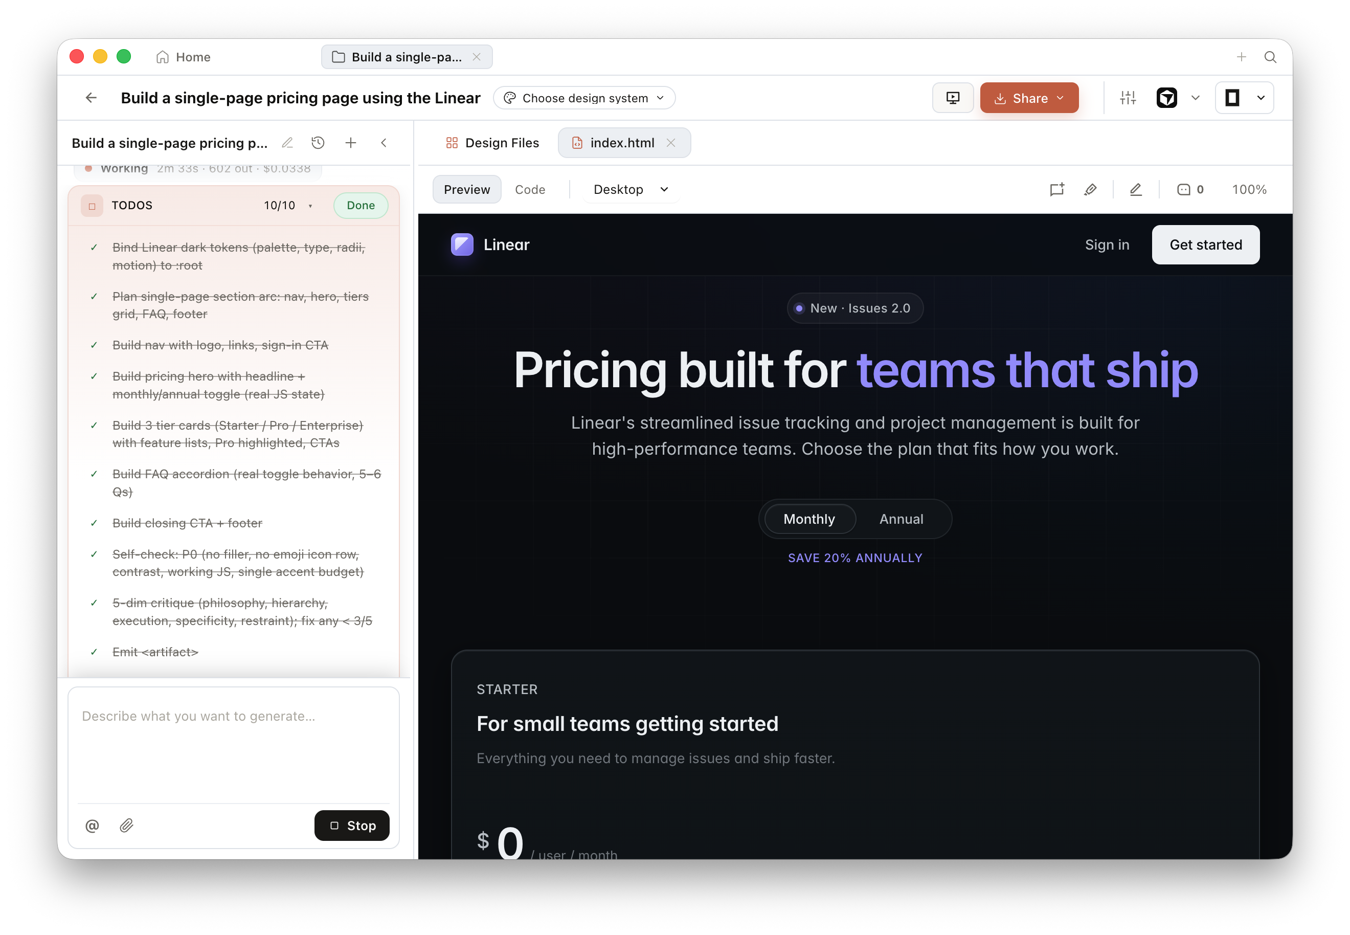
Task: Click the 'New · Issues 2.0' badge
Action: click(x=854, y=308)
